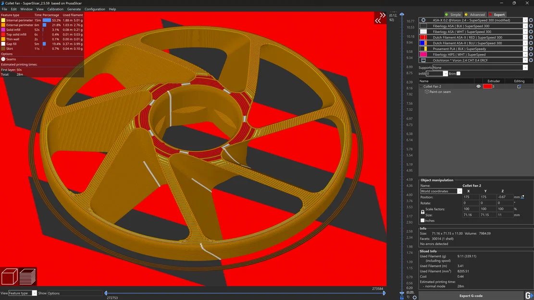Click the send G-code 'G' icon
Image resolution: width=534 pixels, height=300 pixels.
click(529, 296)
